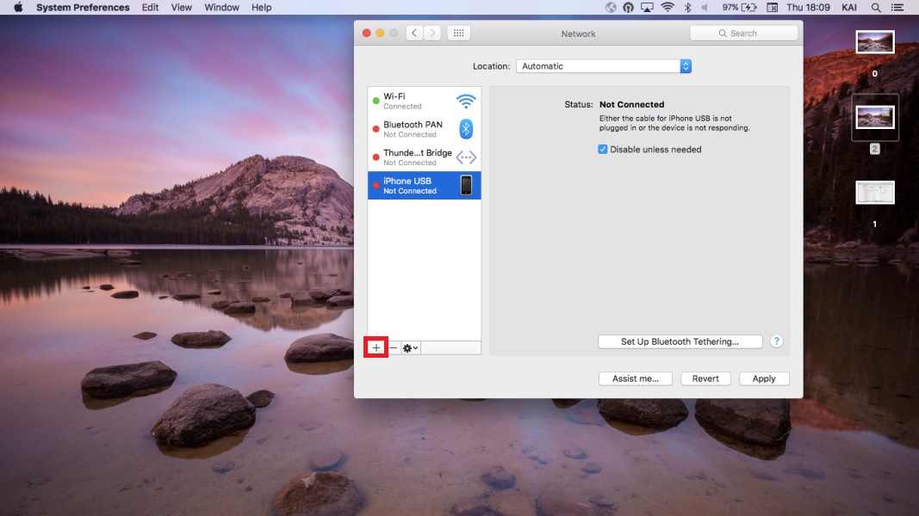
Task: Open the Window menu
Action: click(221, 8)
